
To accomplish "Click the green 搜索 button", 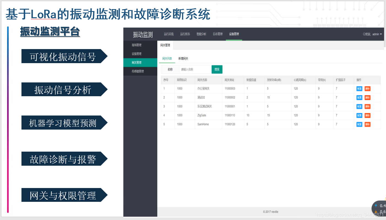I will click(217, 69).
